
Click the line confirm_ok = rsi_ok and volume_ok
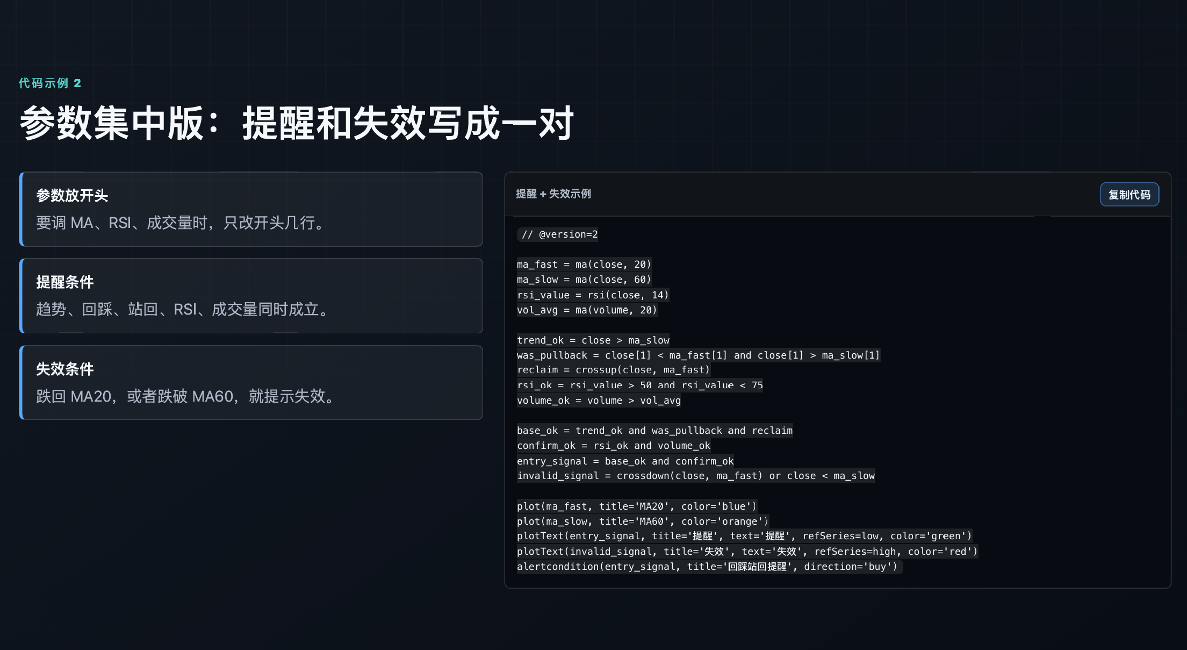[614, 446]
